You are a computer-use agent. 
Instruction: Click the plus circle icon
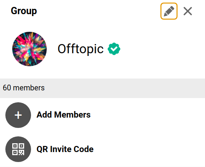point(18,115)
